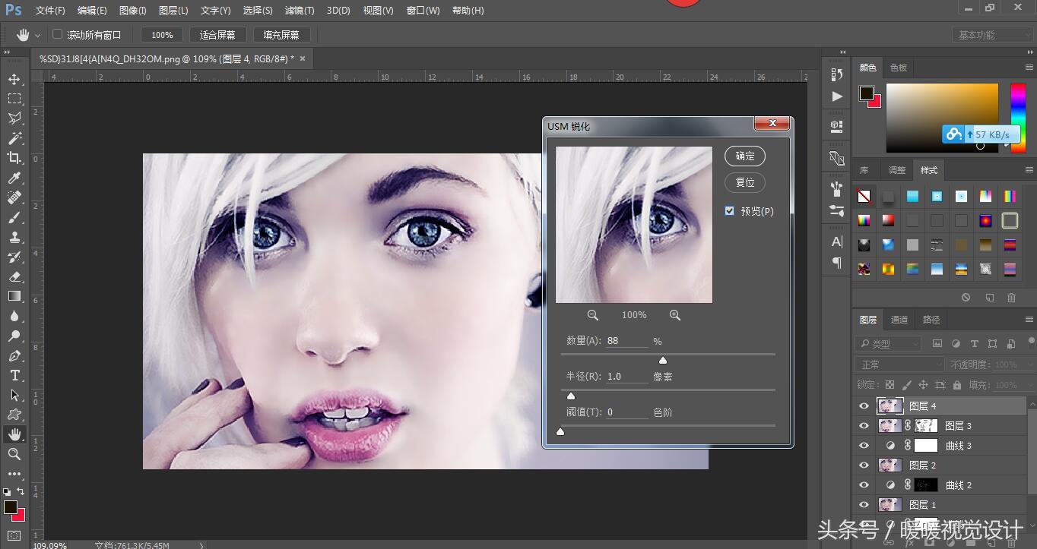The width and height of the screenshot is (1037, 549).
Task: Click the 100% zoom button
Action: (x=162, y=35)
